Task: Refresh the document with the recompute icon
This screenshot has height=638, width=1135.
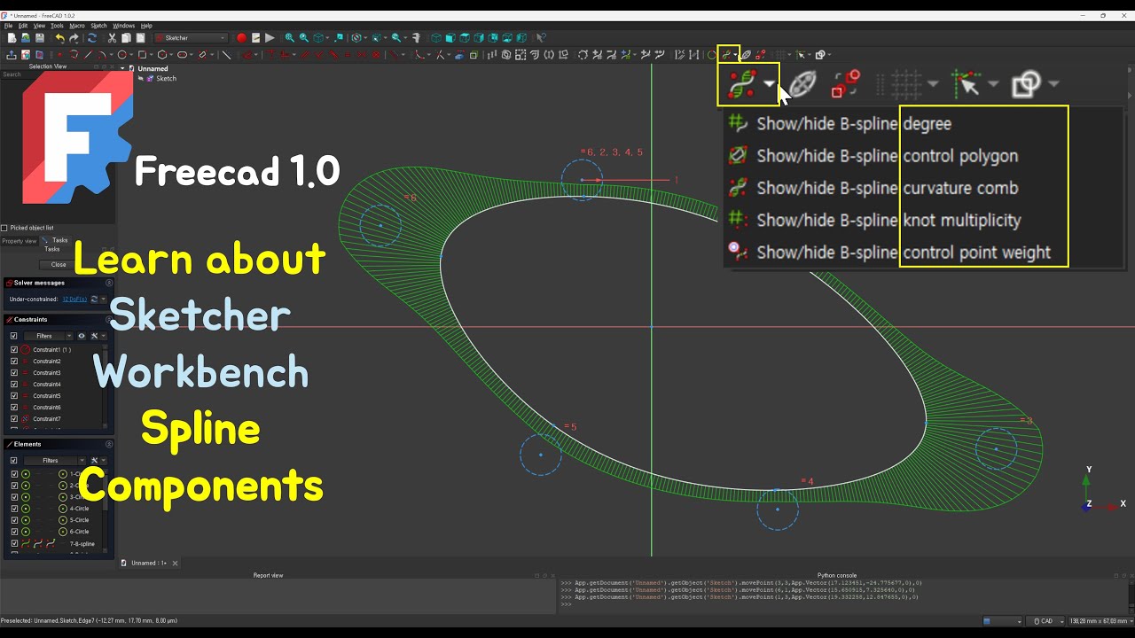Action: point(91,38)
